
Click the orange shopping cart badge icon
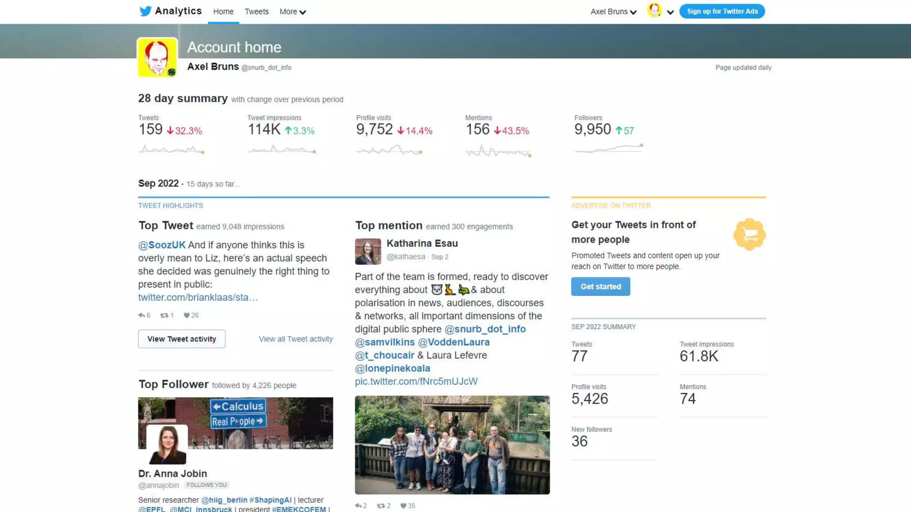(x=750, y=234)
